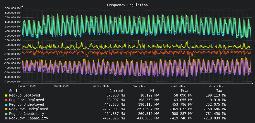Click the 494.887 MW current value
This screenshot has height=123, width=255.
pos(115,114)
